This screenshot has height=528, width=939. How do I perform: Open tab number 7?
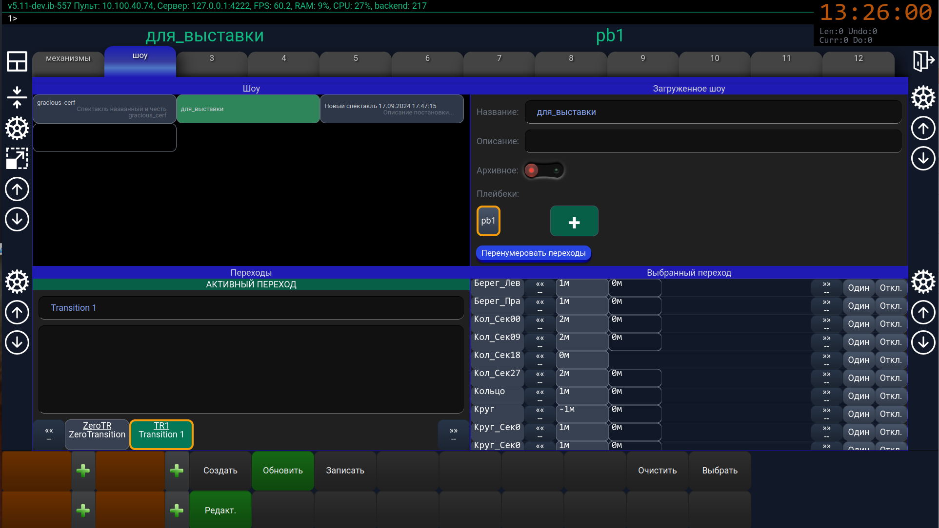point(499,58)
